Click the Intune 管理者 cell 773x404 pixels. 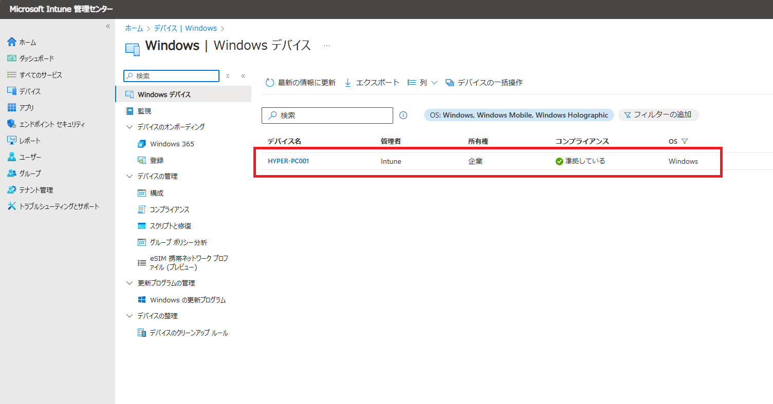point(391,161)
